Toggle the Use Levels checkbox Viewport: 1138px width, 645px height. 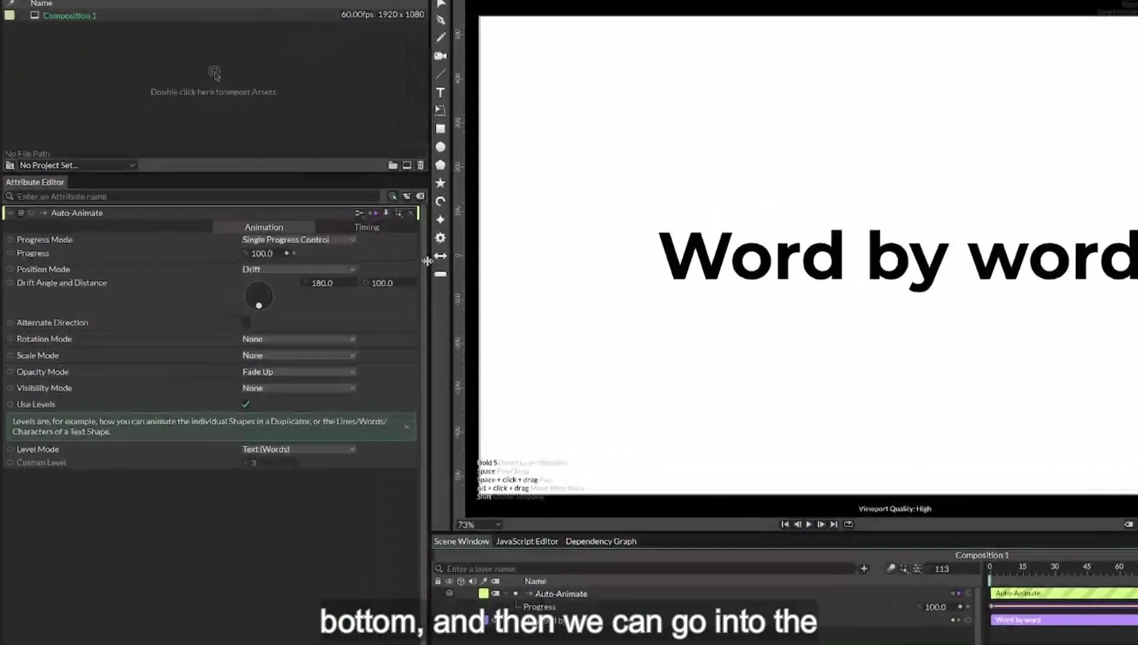click(246, 404)
